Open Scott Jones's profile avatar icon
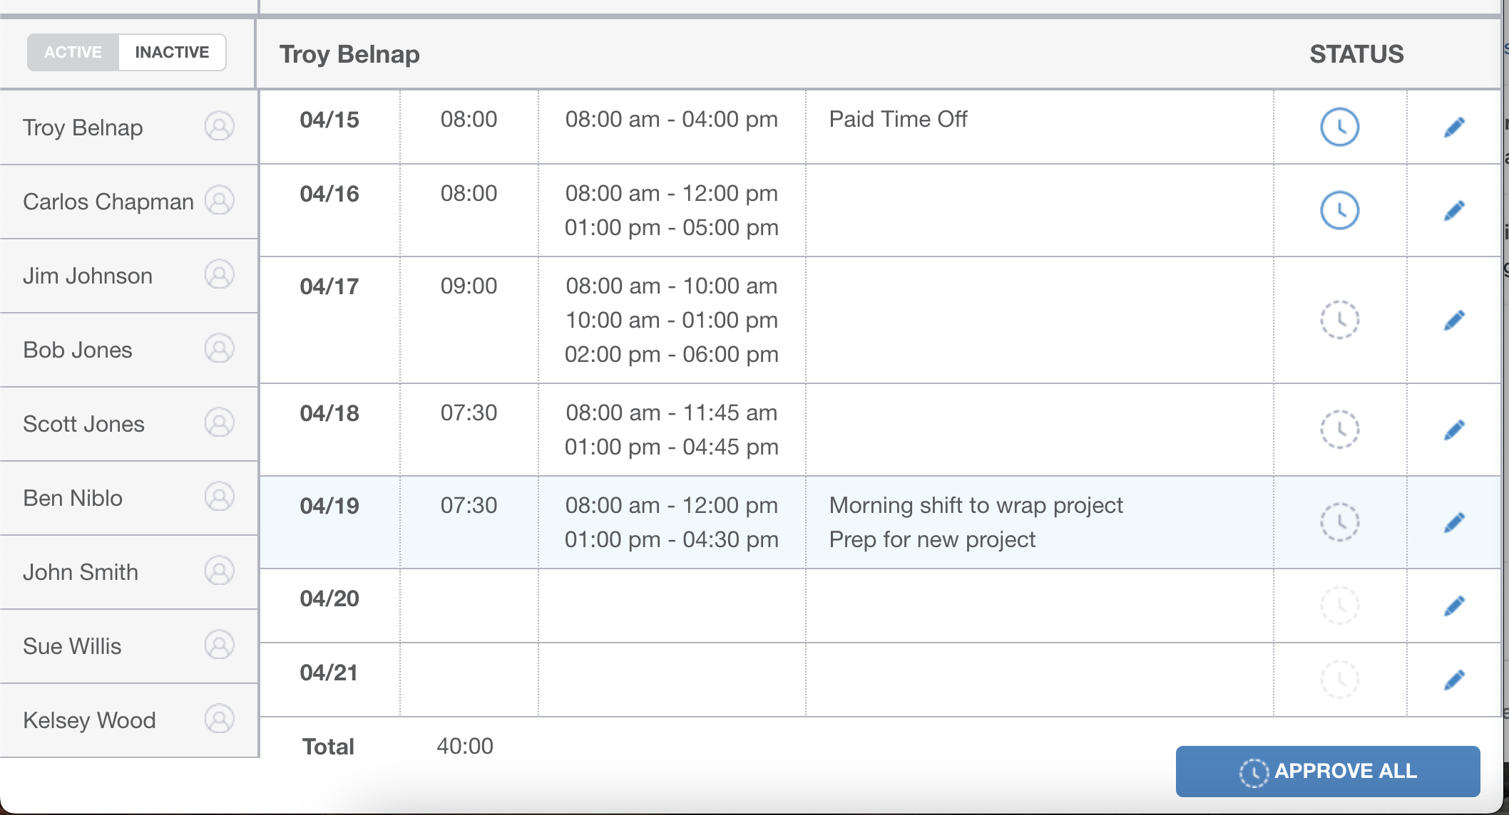Screen dimensions: 1509x815 pyautogui.click(x=220, y=423)
